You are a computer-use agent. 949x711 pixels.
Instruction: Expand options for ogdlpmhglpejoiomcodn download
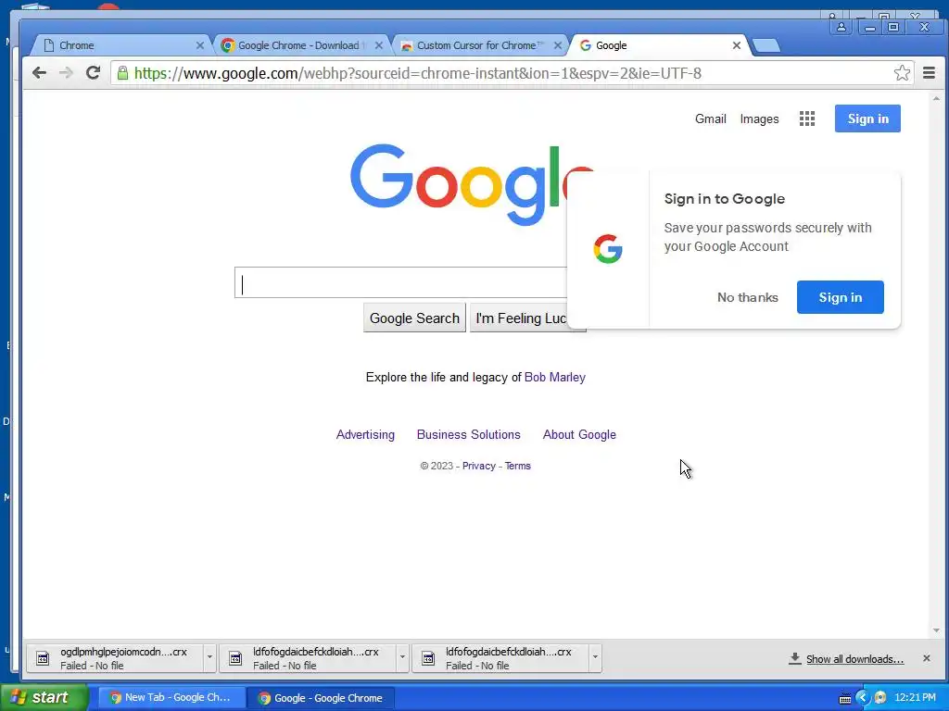coord(209,658)
